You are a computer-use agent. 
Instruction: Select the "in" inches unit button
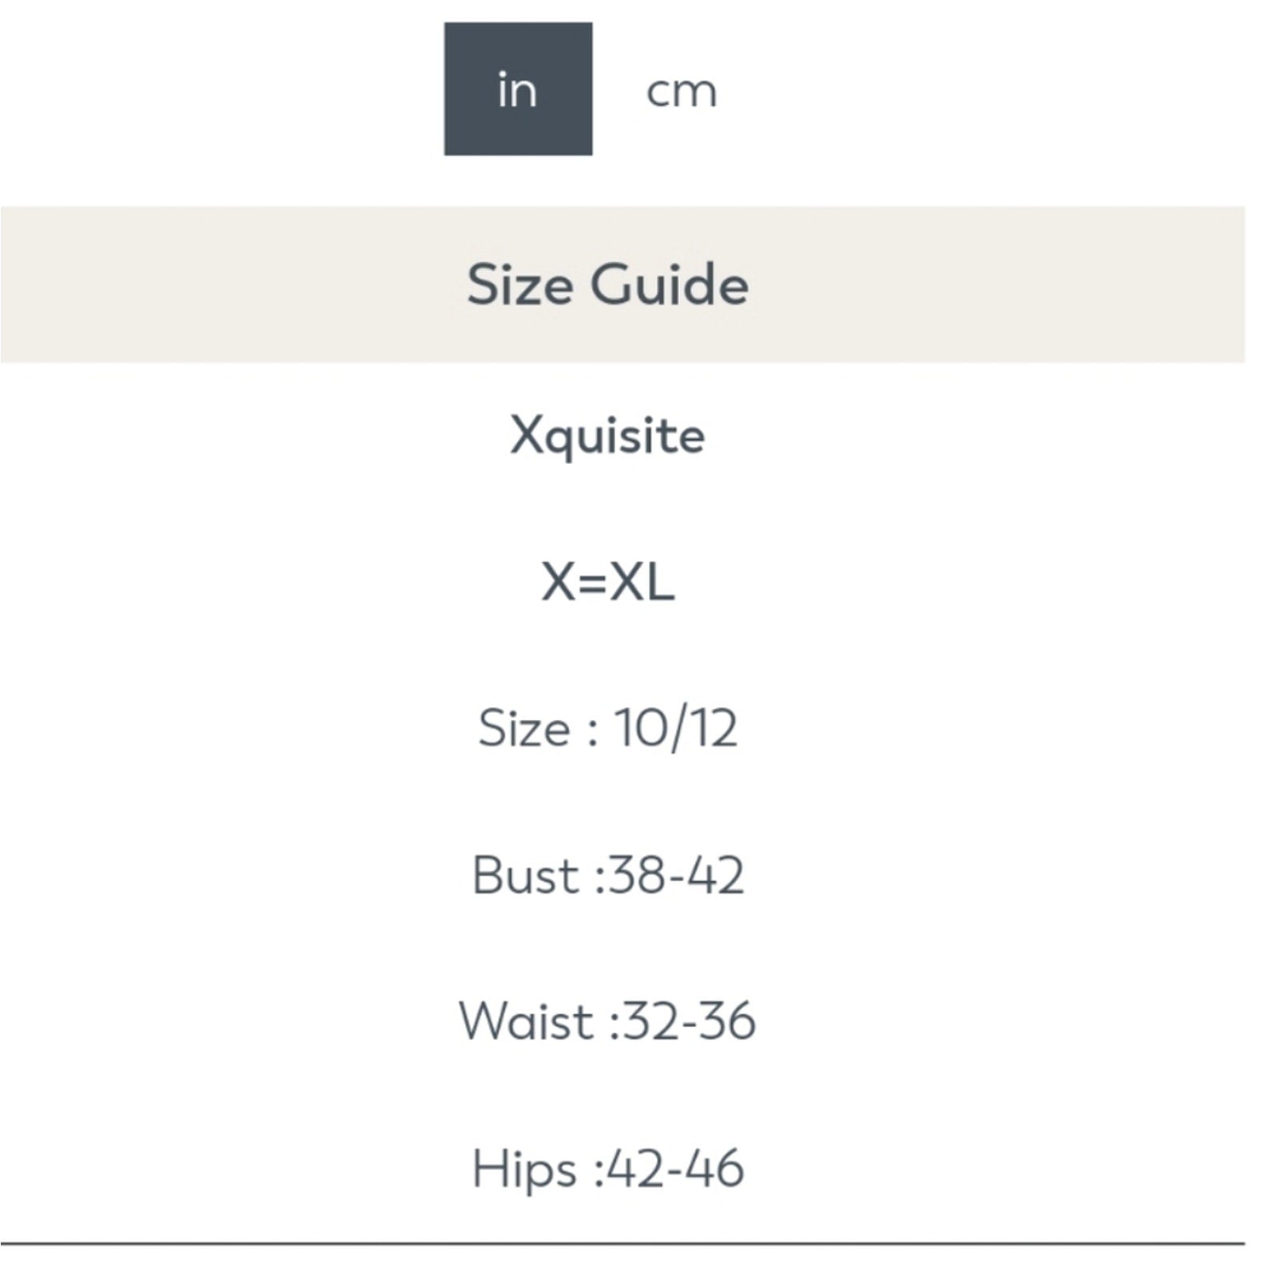click(518, 89)
